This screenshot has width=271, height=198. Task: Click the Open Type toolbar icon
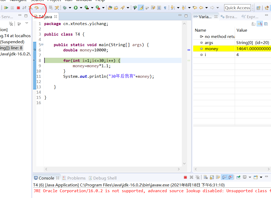point(110,8)
